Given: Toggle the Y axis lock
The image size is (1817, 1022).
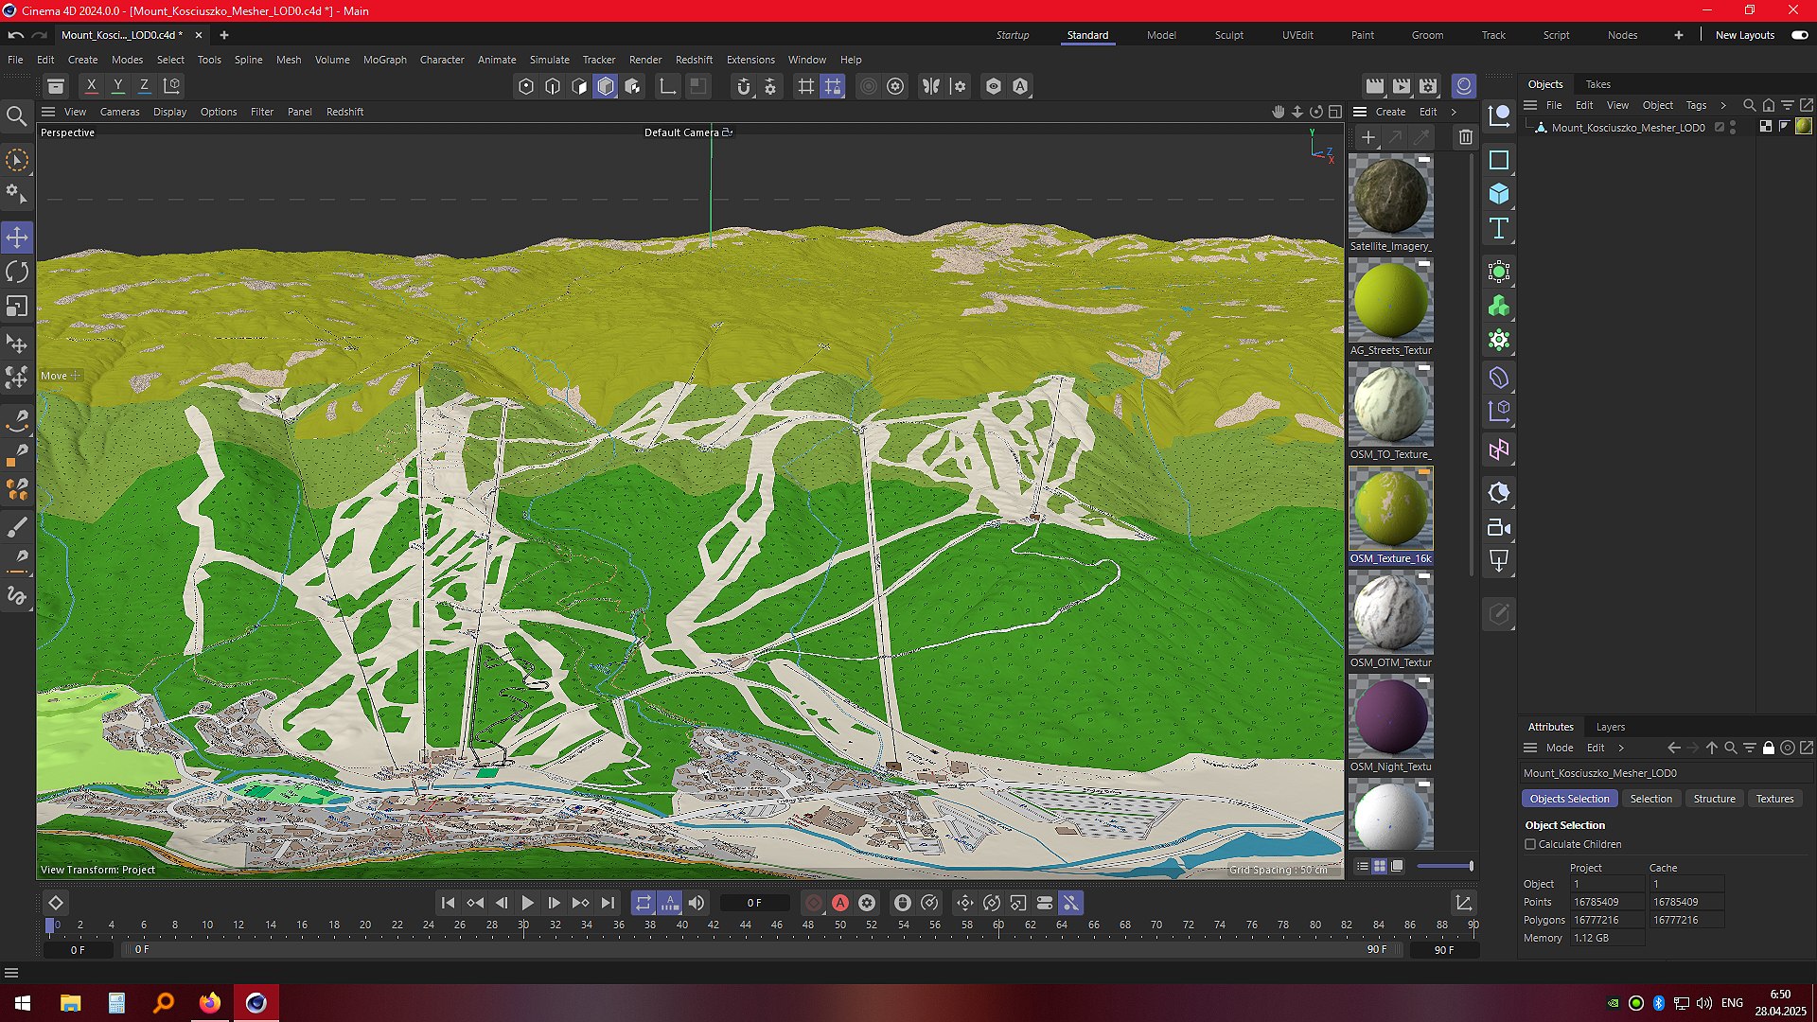Looking at the screenshot, I should (118, 86).
